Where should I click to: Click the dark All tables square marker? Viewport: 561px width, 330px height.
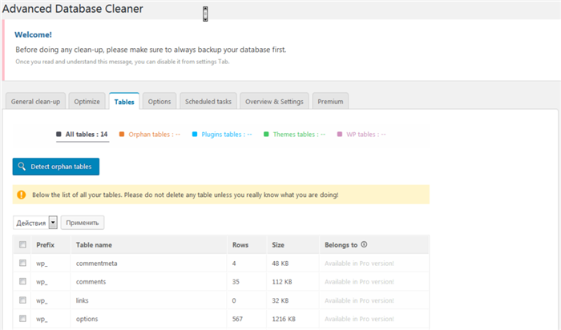click(59, 134)
